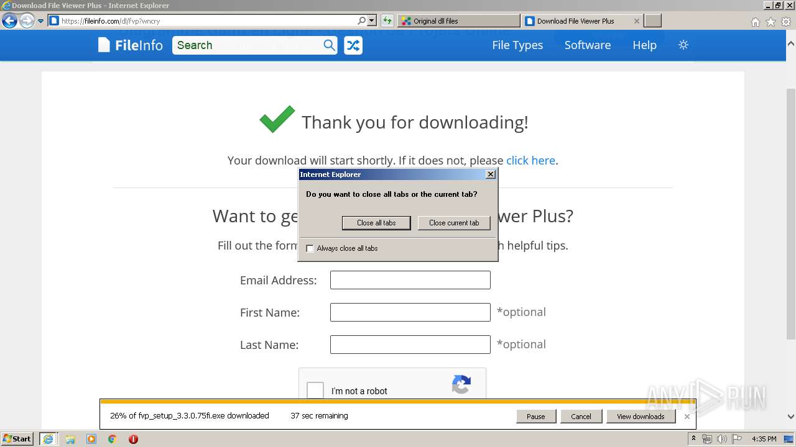Image resolution: width=796 pixels, height=447 pixels.
Task: Click the browser Back arrow button
Action: 9,21
